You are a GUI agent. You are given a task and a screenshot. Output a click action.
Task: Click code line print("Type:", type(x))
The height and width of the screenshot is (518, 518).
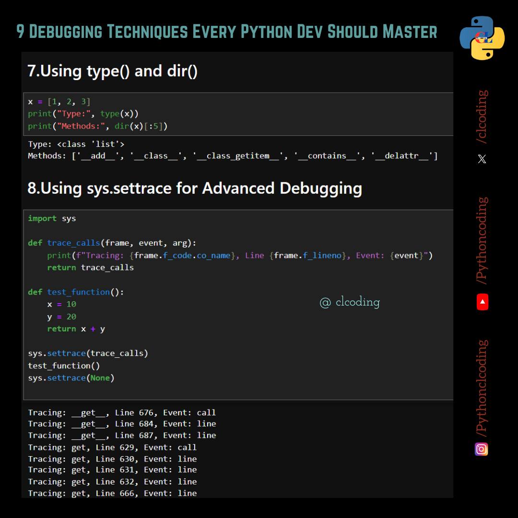[83, 114]
